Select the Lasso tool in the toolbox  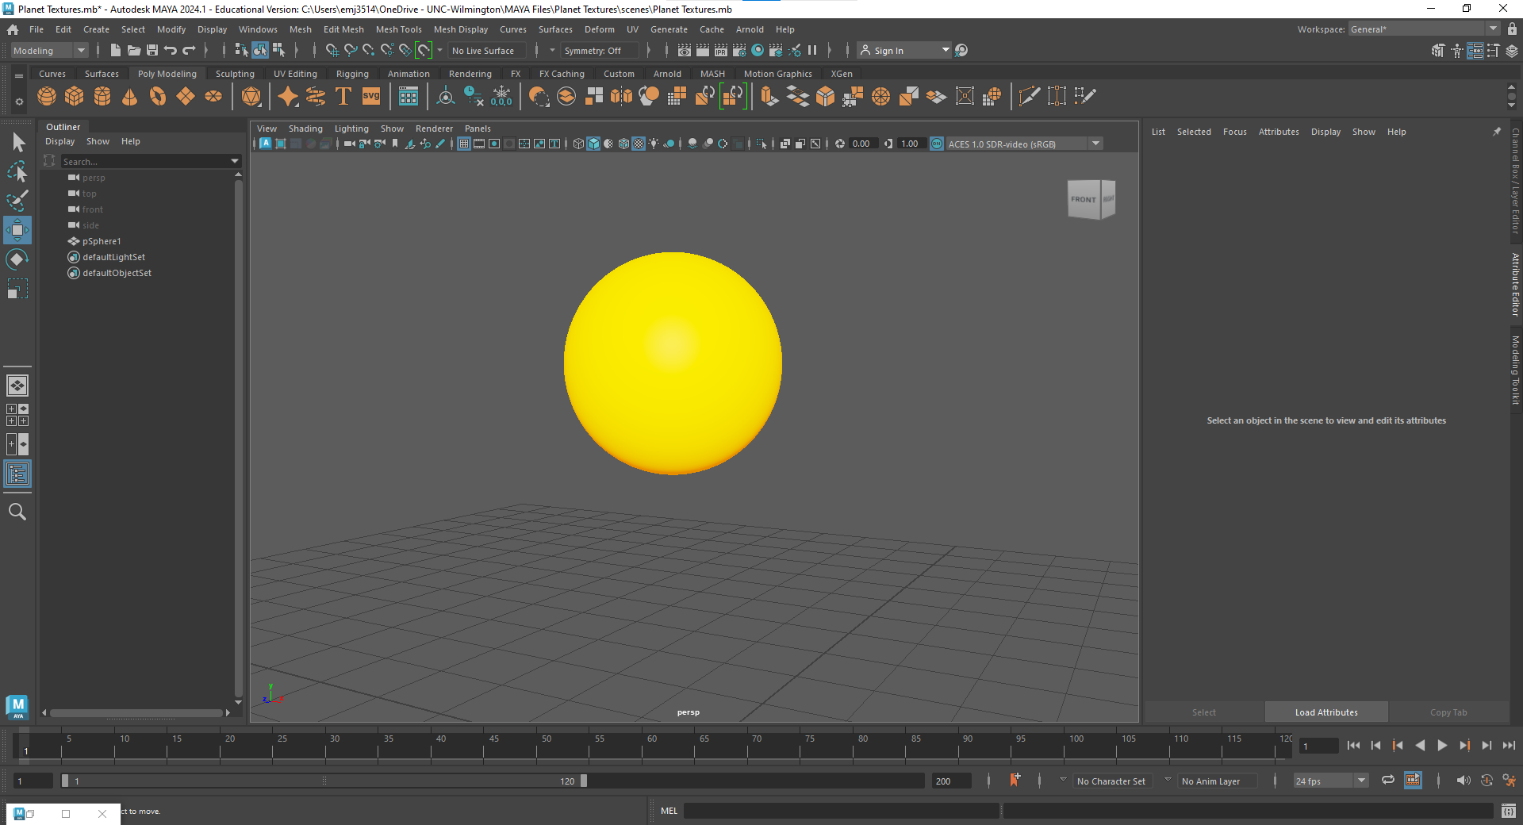point(17,172)
